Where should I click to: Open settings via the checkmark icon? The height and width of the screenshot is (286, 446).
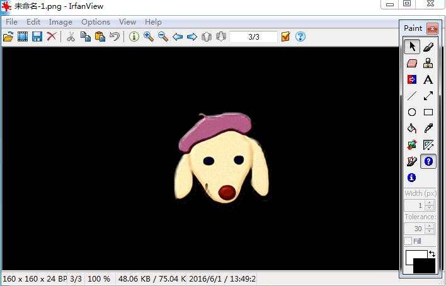coord(285,37)
